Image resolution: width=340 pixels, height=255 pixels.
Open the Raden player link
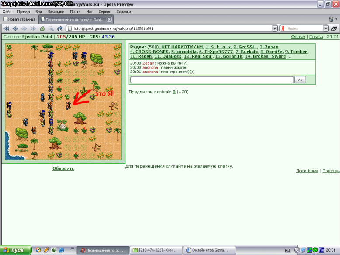(x=141, y=56)
